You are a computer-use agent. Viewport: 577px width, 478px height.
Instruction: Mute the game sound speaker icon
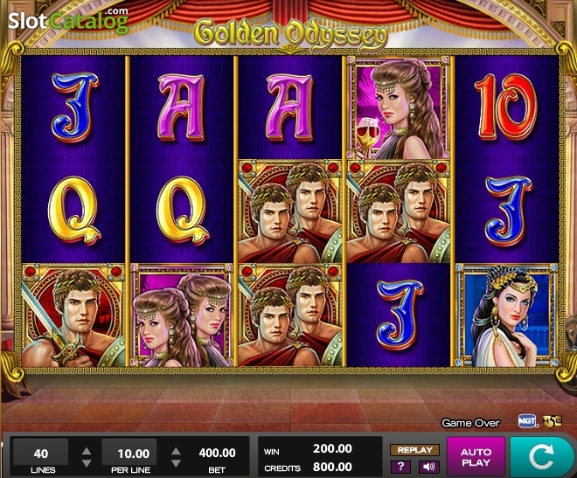(428, 467)
